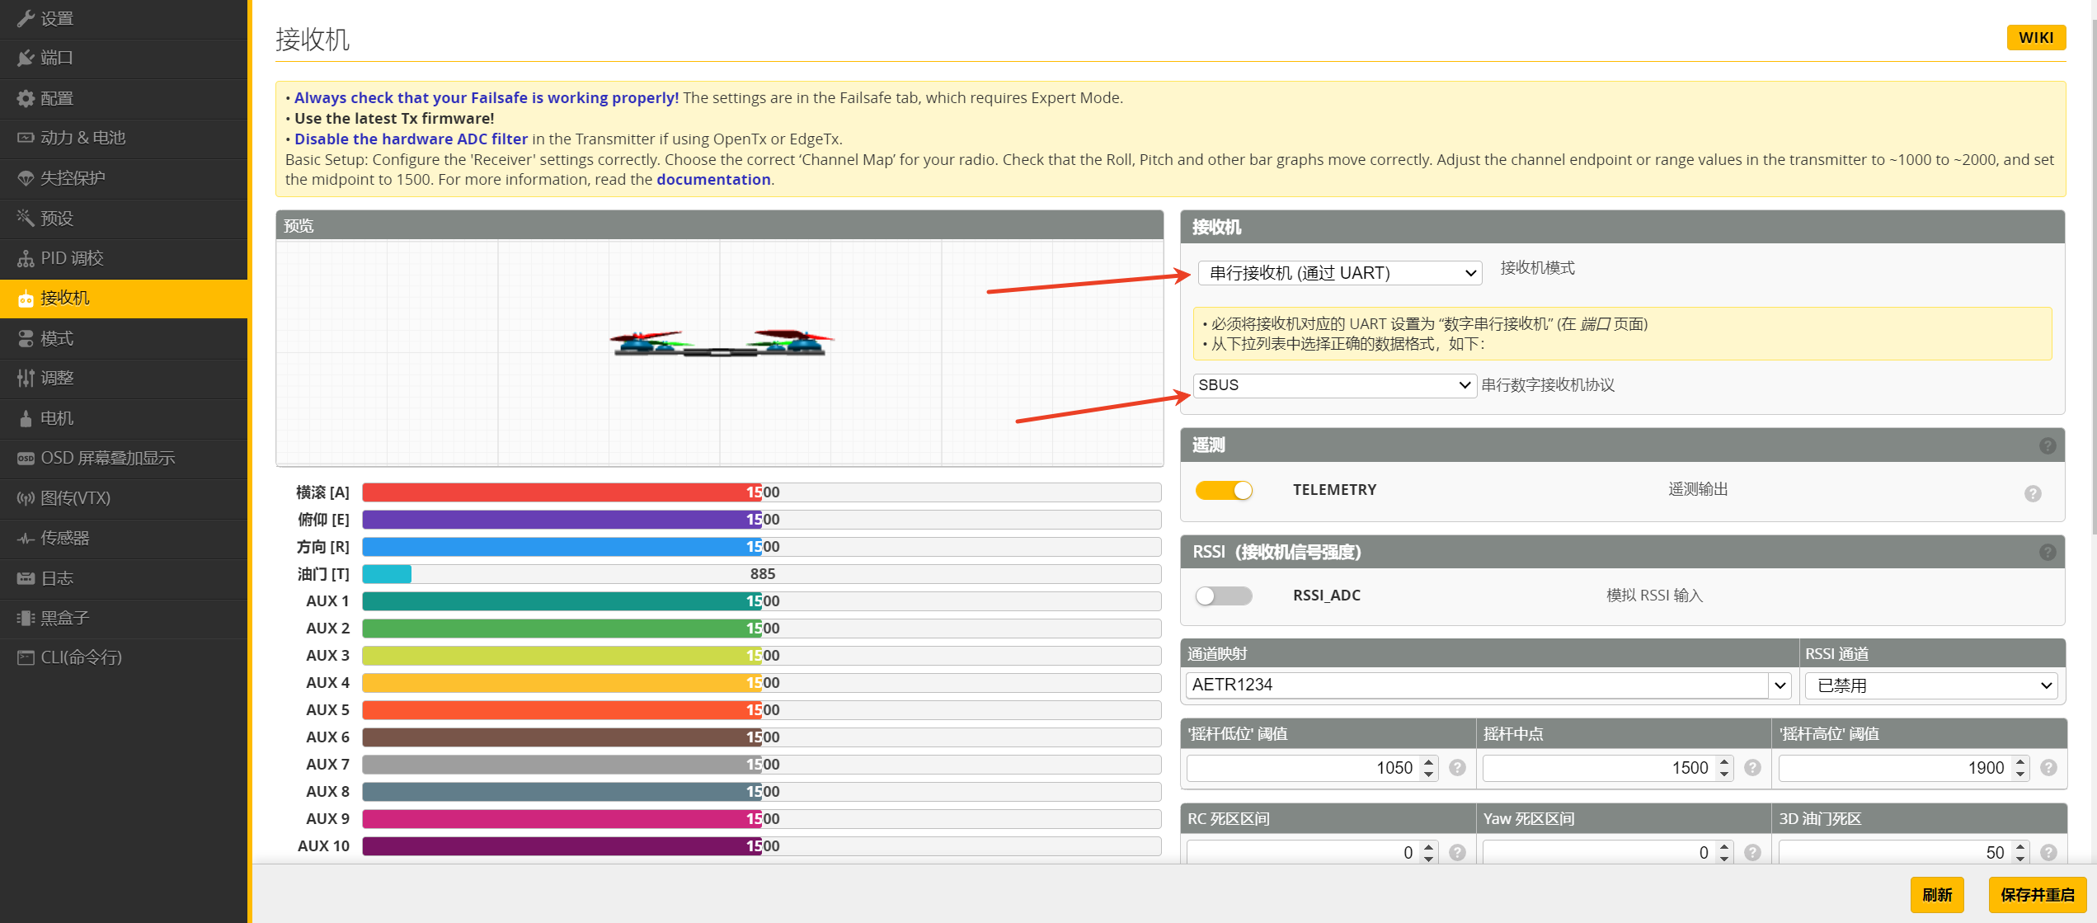Increase 摇杆高位 threshold with up stepper
The width and height of the screenshot is (2097, 923).
(x=2020, y=762)
